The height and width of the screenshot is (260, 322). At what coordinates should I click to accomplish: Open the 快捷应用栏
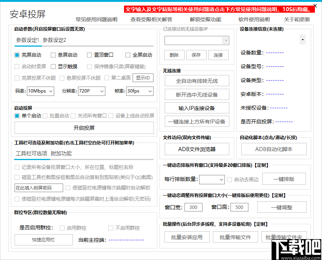43,240
